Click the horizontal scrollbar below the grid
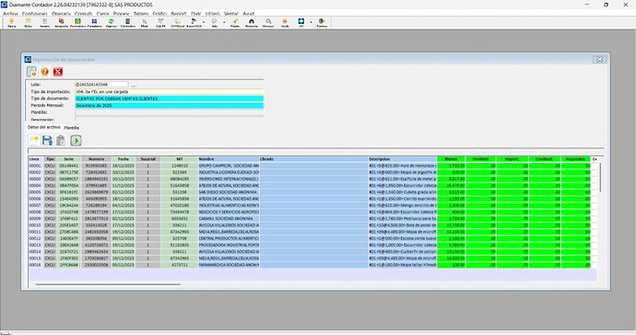 [x=108, y=284]
